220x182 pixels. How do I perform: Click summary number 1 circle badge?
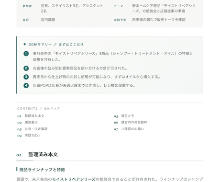(26, 54)
